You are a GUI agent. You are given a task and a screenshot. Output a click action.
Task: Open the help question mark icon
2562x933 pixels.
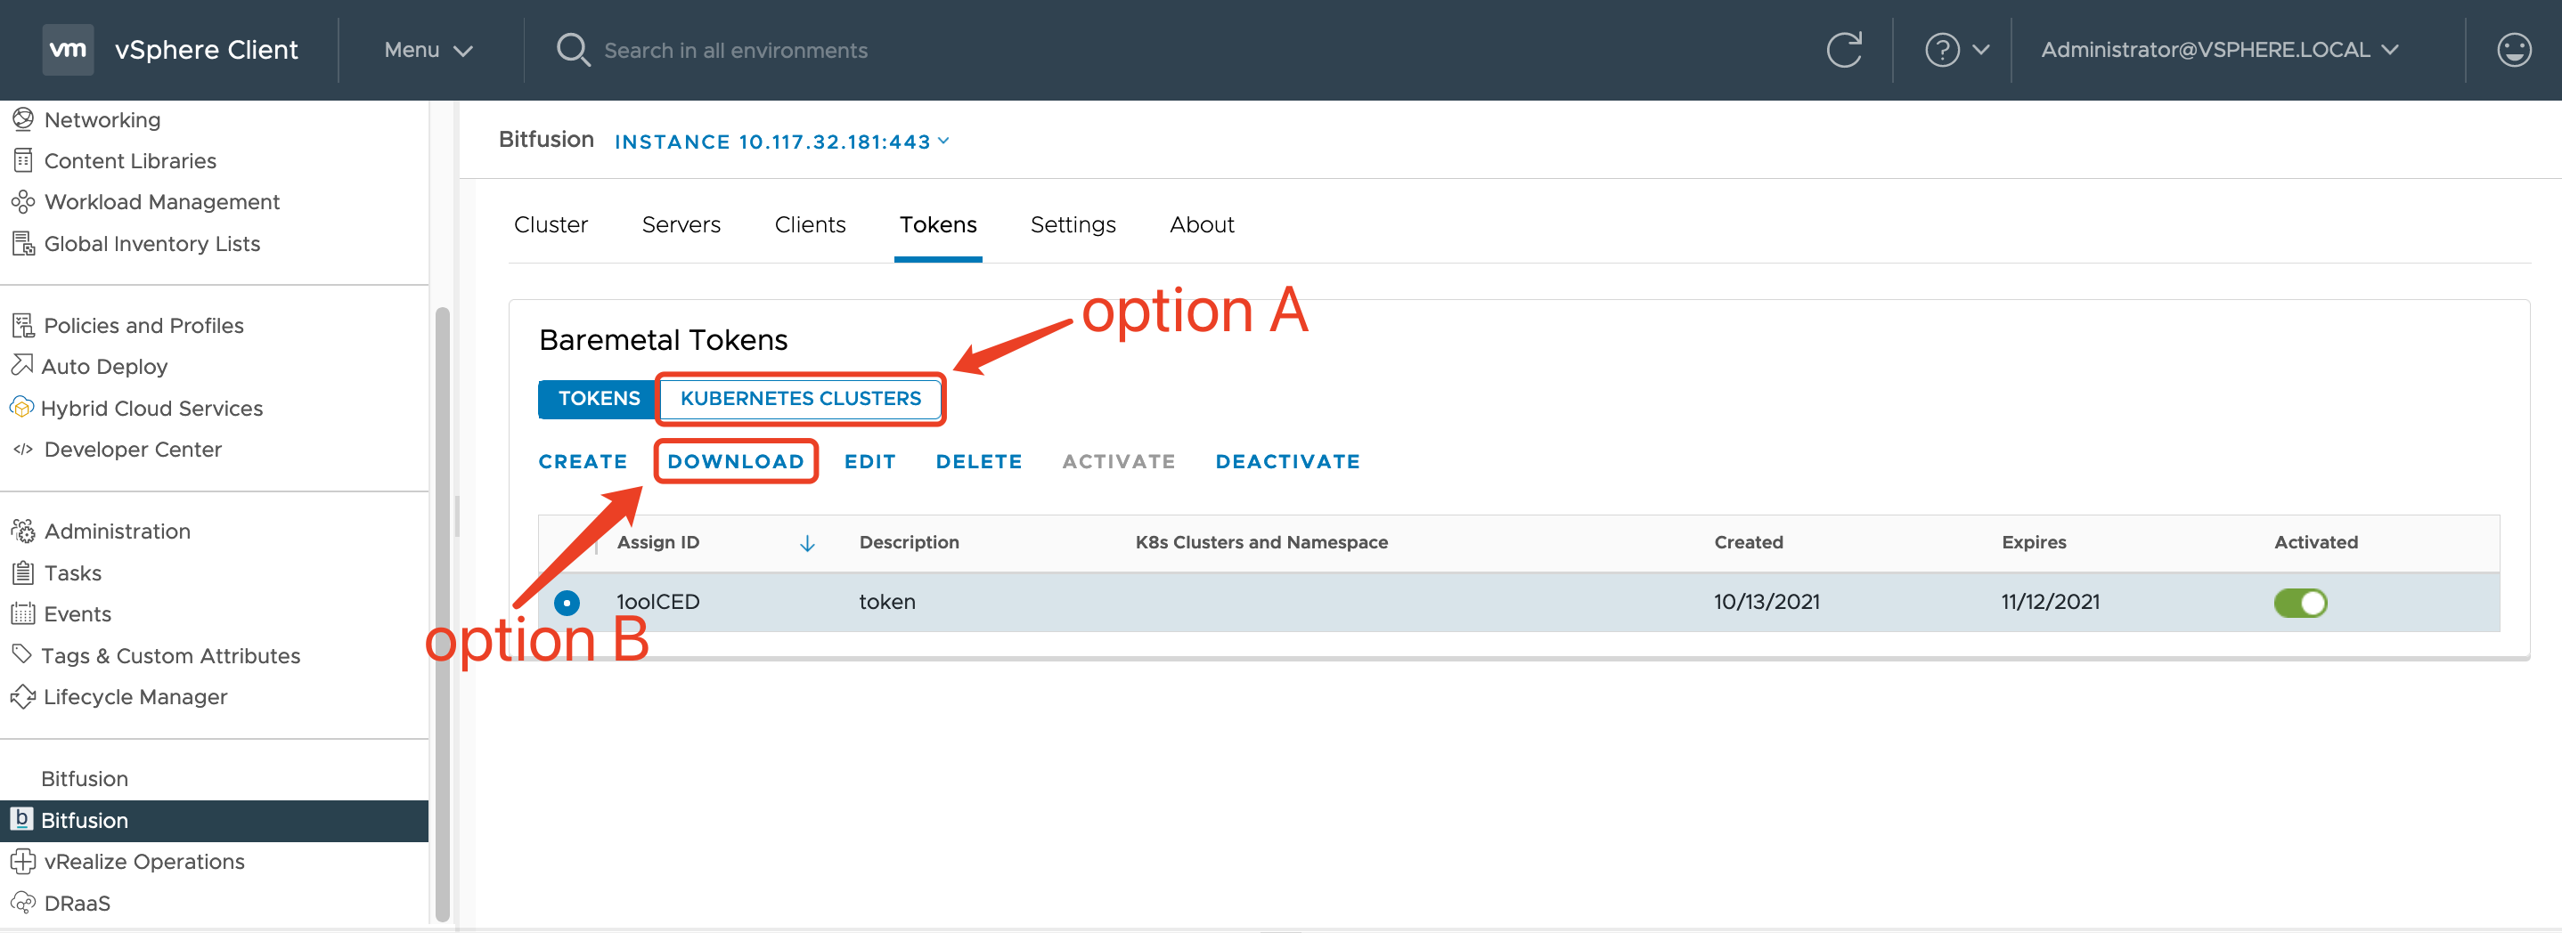(1941, 50)
